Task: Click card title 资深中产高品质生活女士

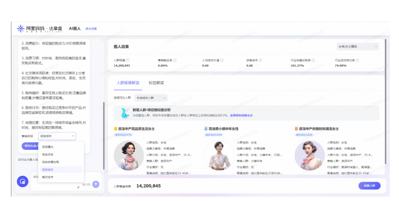Action: [x=137, y=129]
